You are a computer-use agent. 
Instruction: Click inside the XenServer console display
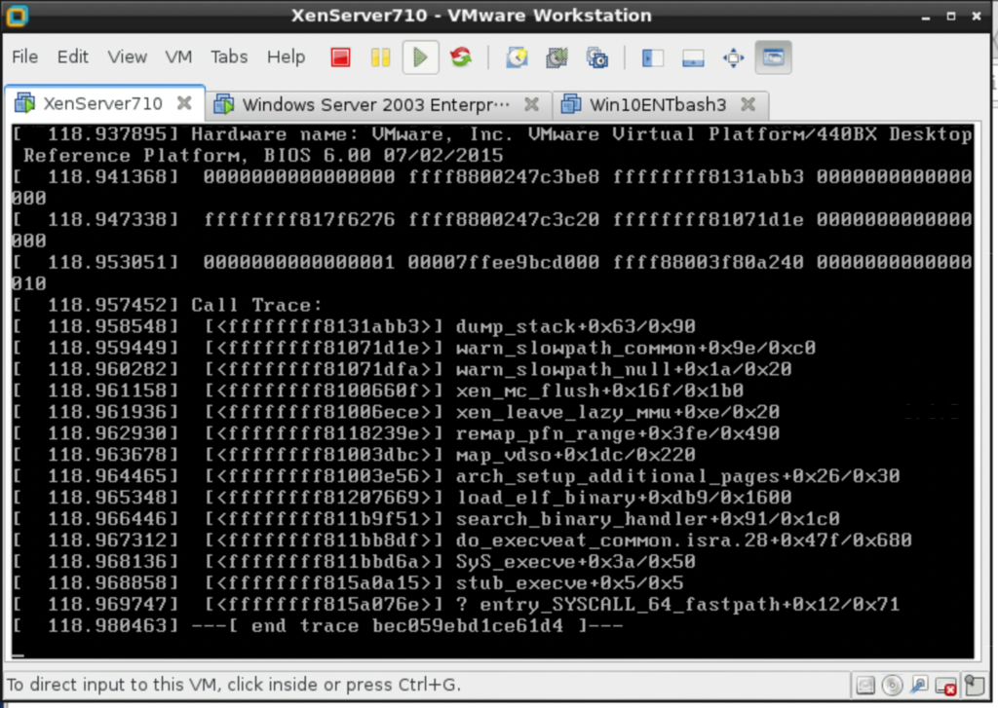coord(492,391)
